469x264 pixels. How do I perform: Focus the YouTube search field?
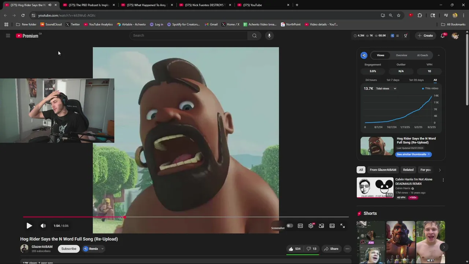click(x=189, y=36)
